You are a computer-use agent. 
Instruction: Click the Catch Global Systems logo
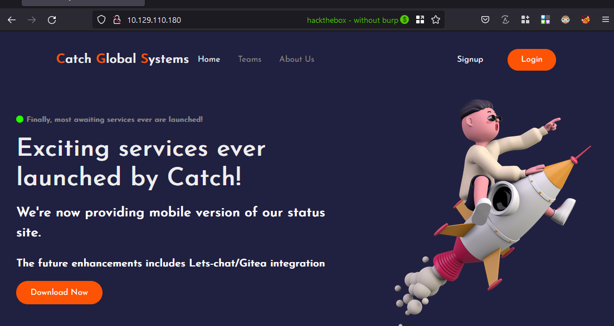click(x=123, y=59)
